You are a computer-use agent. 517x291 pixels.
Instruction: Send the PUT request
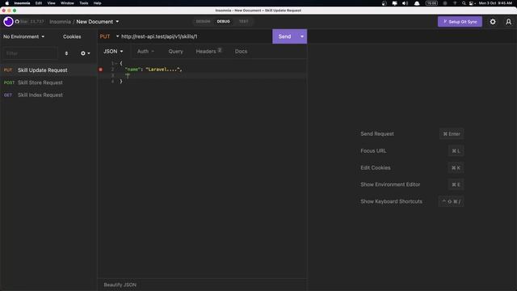(284, 36)
